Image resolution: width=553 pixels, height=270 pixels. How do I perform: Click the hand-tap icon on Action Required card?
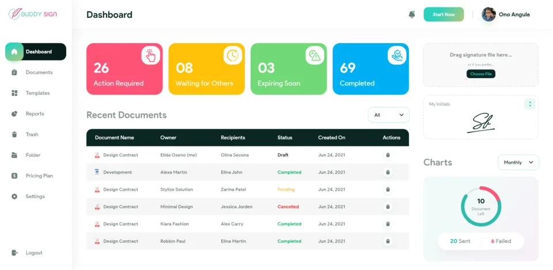pos(150,56)
